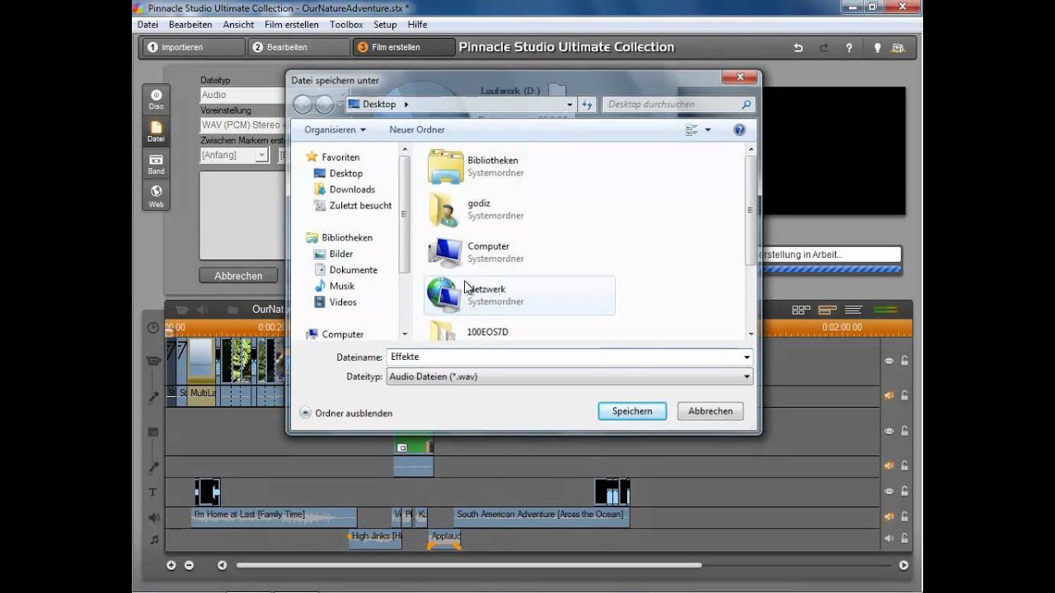Open the Datei menu
The width and height of the screenshot is (1055, 593).
pos(148,25)
